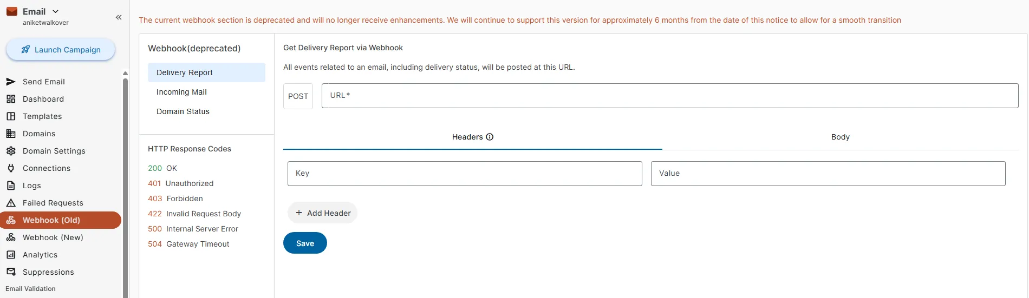Click the Send Email paper plane icon
The height and width of the screenshot is (298, 1029).
pos(11,82)
